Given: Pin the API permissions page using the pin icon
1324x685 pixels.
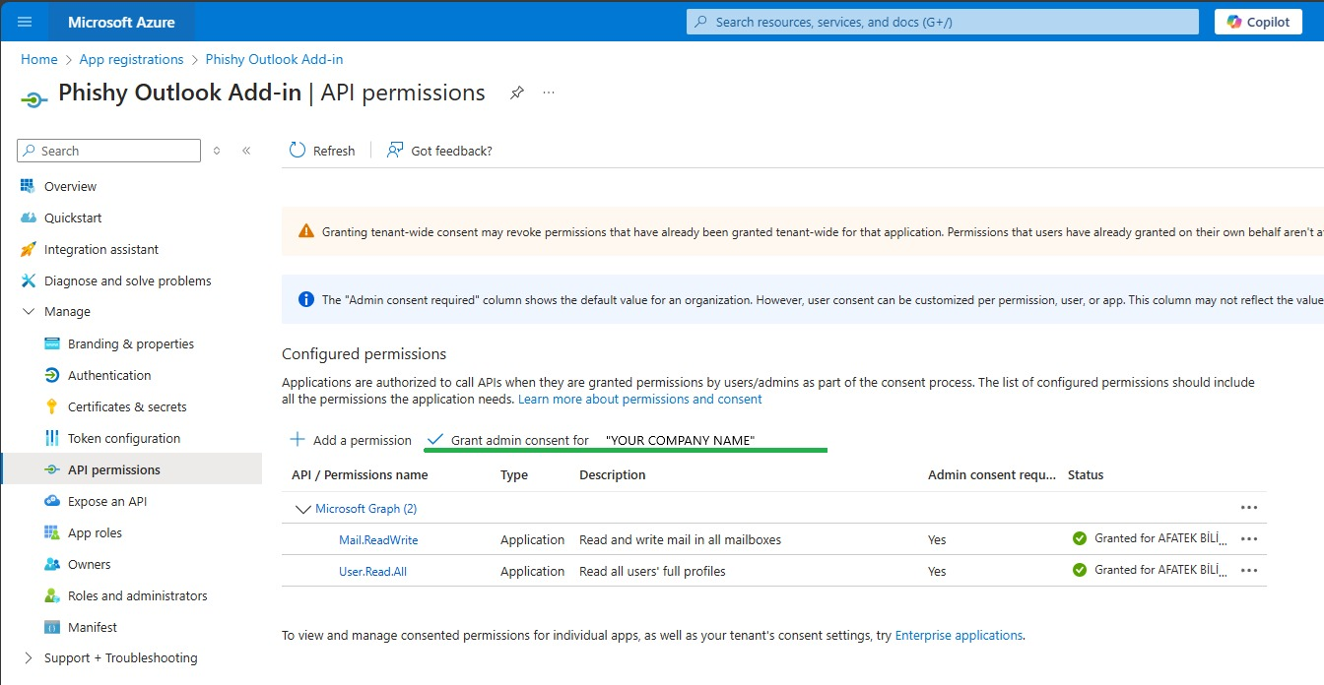Looking at the screenshot, I should tap(516, 93).
